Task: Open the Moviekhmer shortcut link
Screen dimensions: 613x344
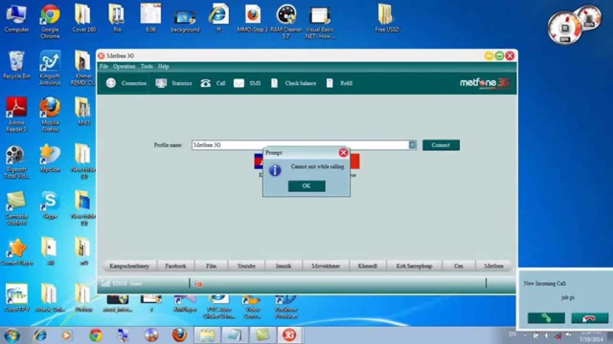Action: pos(326,266)
